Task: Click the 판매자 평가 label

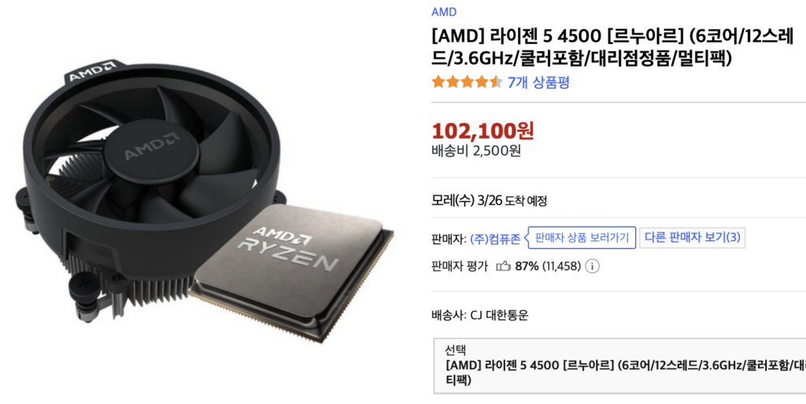Action: pos(460,266)
